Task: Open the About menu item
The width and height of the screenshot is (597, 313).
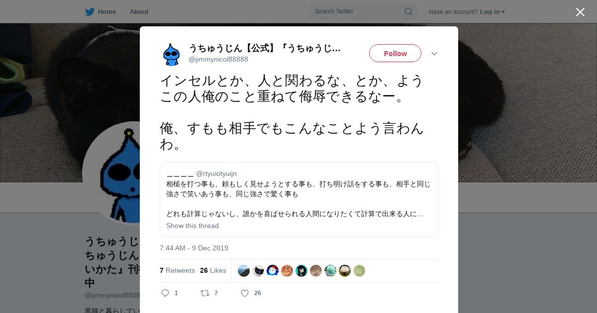Action: [x=139, y=11]
